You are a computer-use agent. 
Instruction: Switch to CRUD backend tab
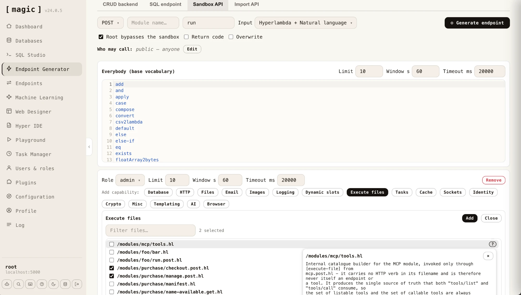[x=120, y=4]
